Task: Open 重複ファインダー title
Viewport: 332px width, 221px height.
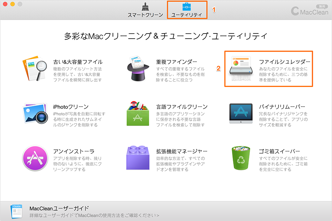Action: [x=177, y=62]
